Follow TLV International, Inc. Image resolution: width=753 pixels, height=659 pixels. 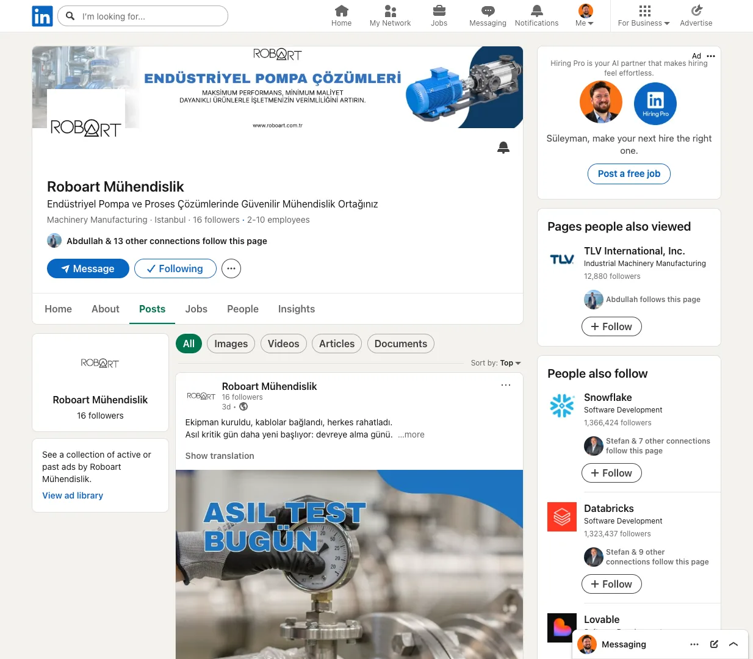[611, 326]
